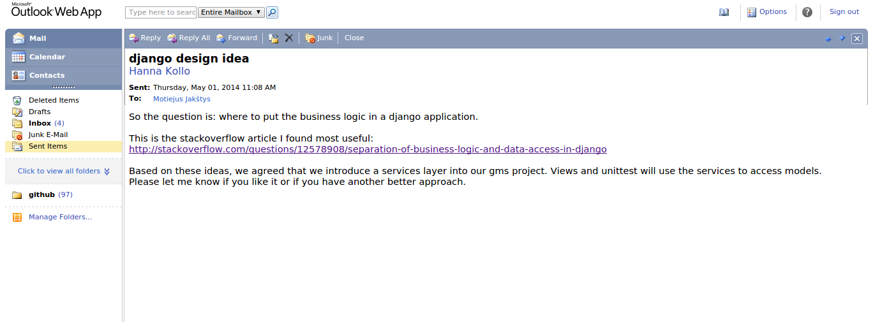Click the navigation pane resize grip dots
This screenshot has height=322, width=873.
[x=63, y=87]
